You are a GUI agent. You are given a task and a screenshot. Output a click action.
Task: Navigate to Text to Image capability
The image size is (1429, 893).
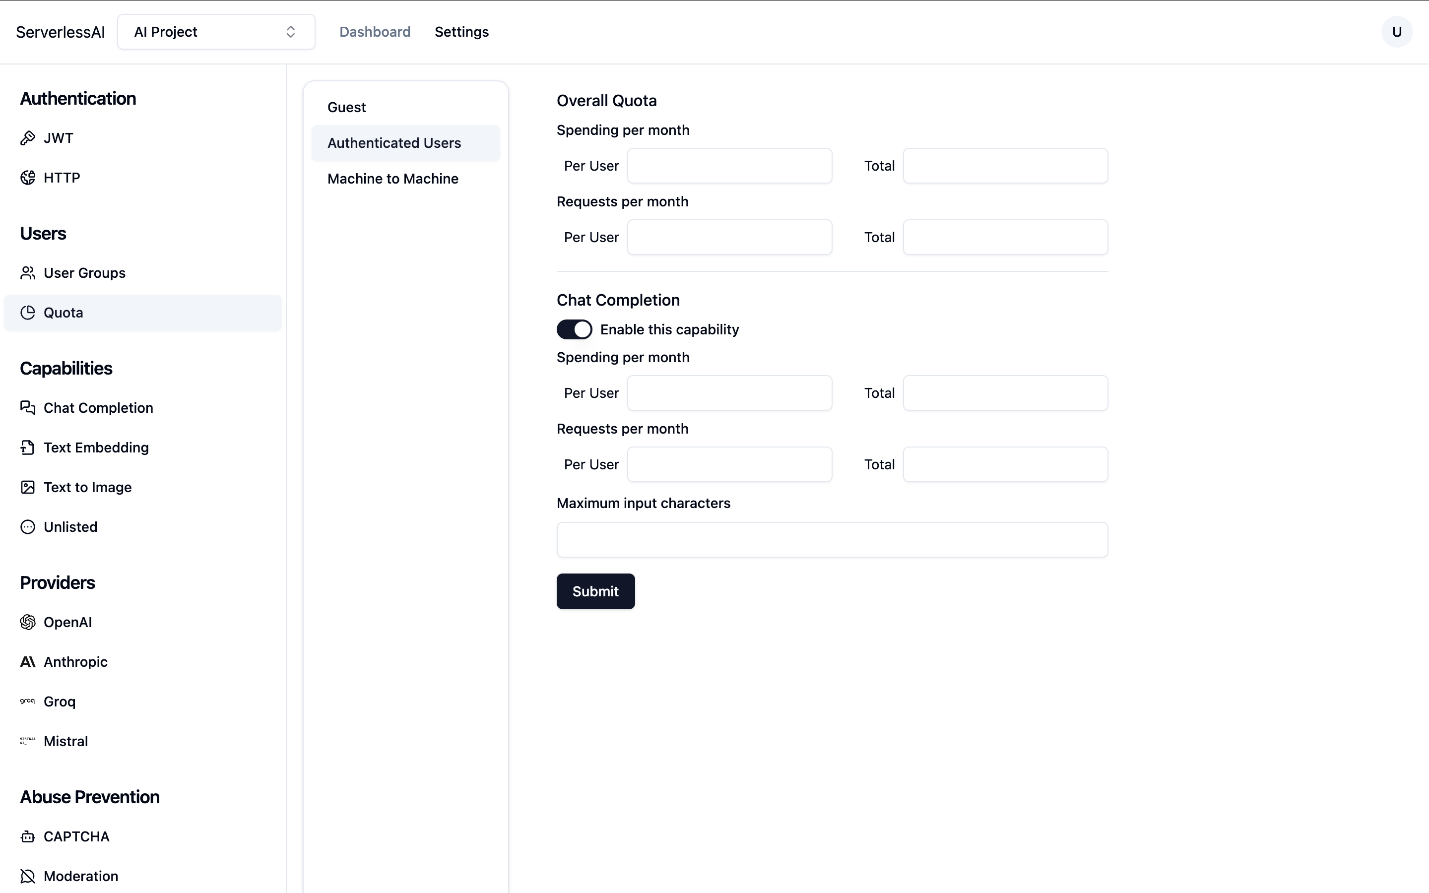143,487
